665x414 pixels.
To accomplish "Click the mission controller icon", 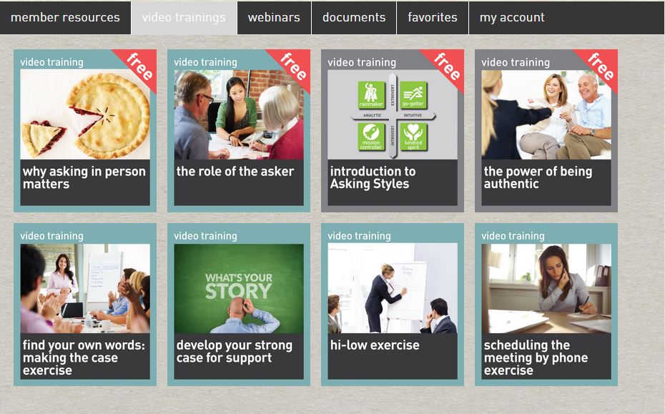I will [371, 137].
